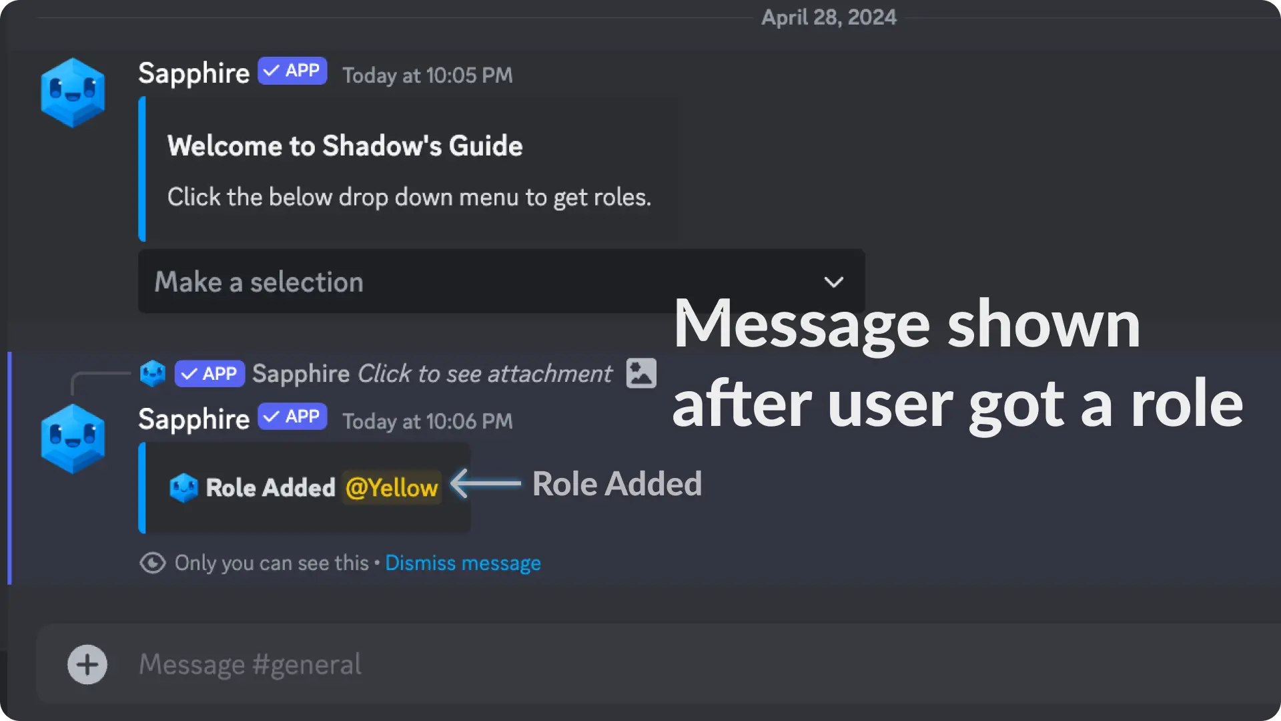
Task: Click Sapphire username at 10:05 PM message
Action: (x=193, y=73)
